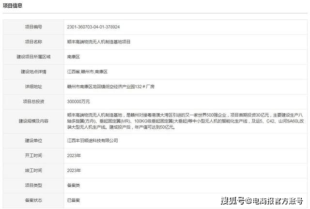Select the 建设单位 label cell
Image resolution: width=310 pixels, height=209 pixels.
33,140
